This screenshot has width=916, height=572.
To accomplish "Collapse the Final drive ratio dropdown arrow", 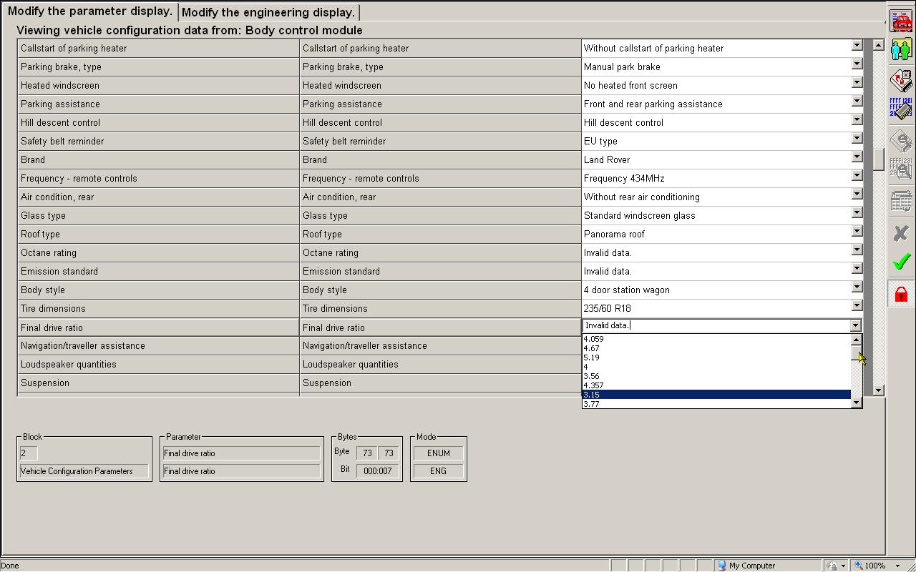I will (x=855, y=325).
